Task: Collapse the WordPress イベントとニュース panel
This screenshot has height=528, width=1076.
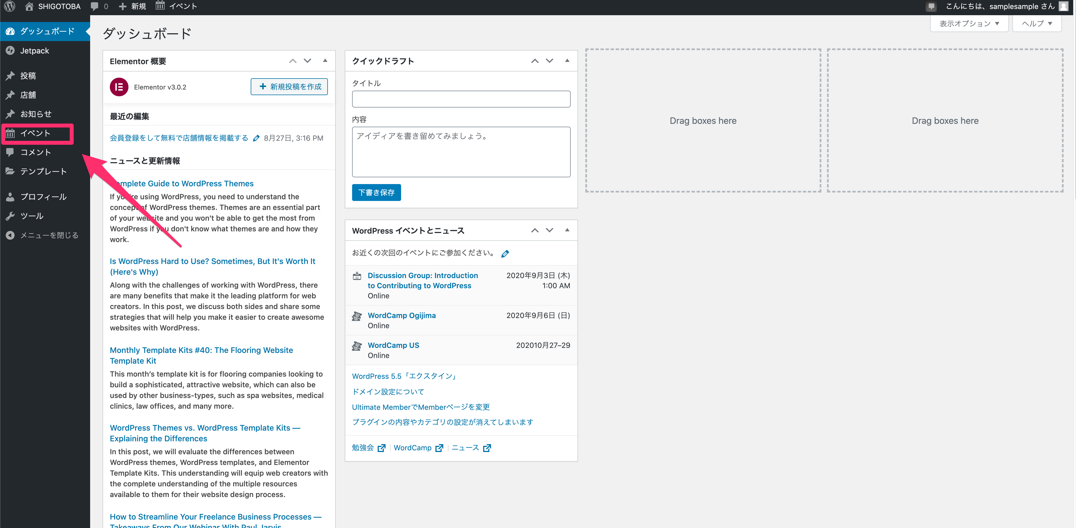Action: [567, 231]
